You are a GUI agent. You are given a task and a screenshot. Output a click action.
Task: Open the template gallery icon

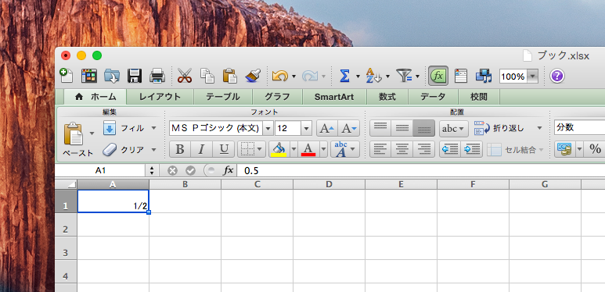pos(89,76)
